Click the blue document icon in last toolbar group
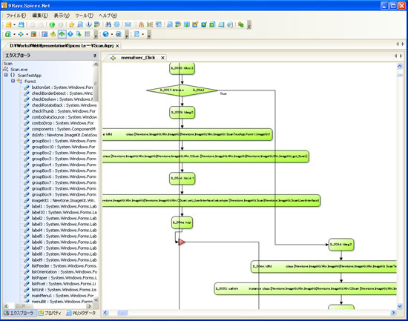 click(137, 34)
